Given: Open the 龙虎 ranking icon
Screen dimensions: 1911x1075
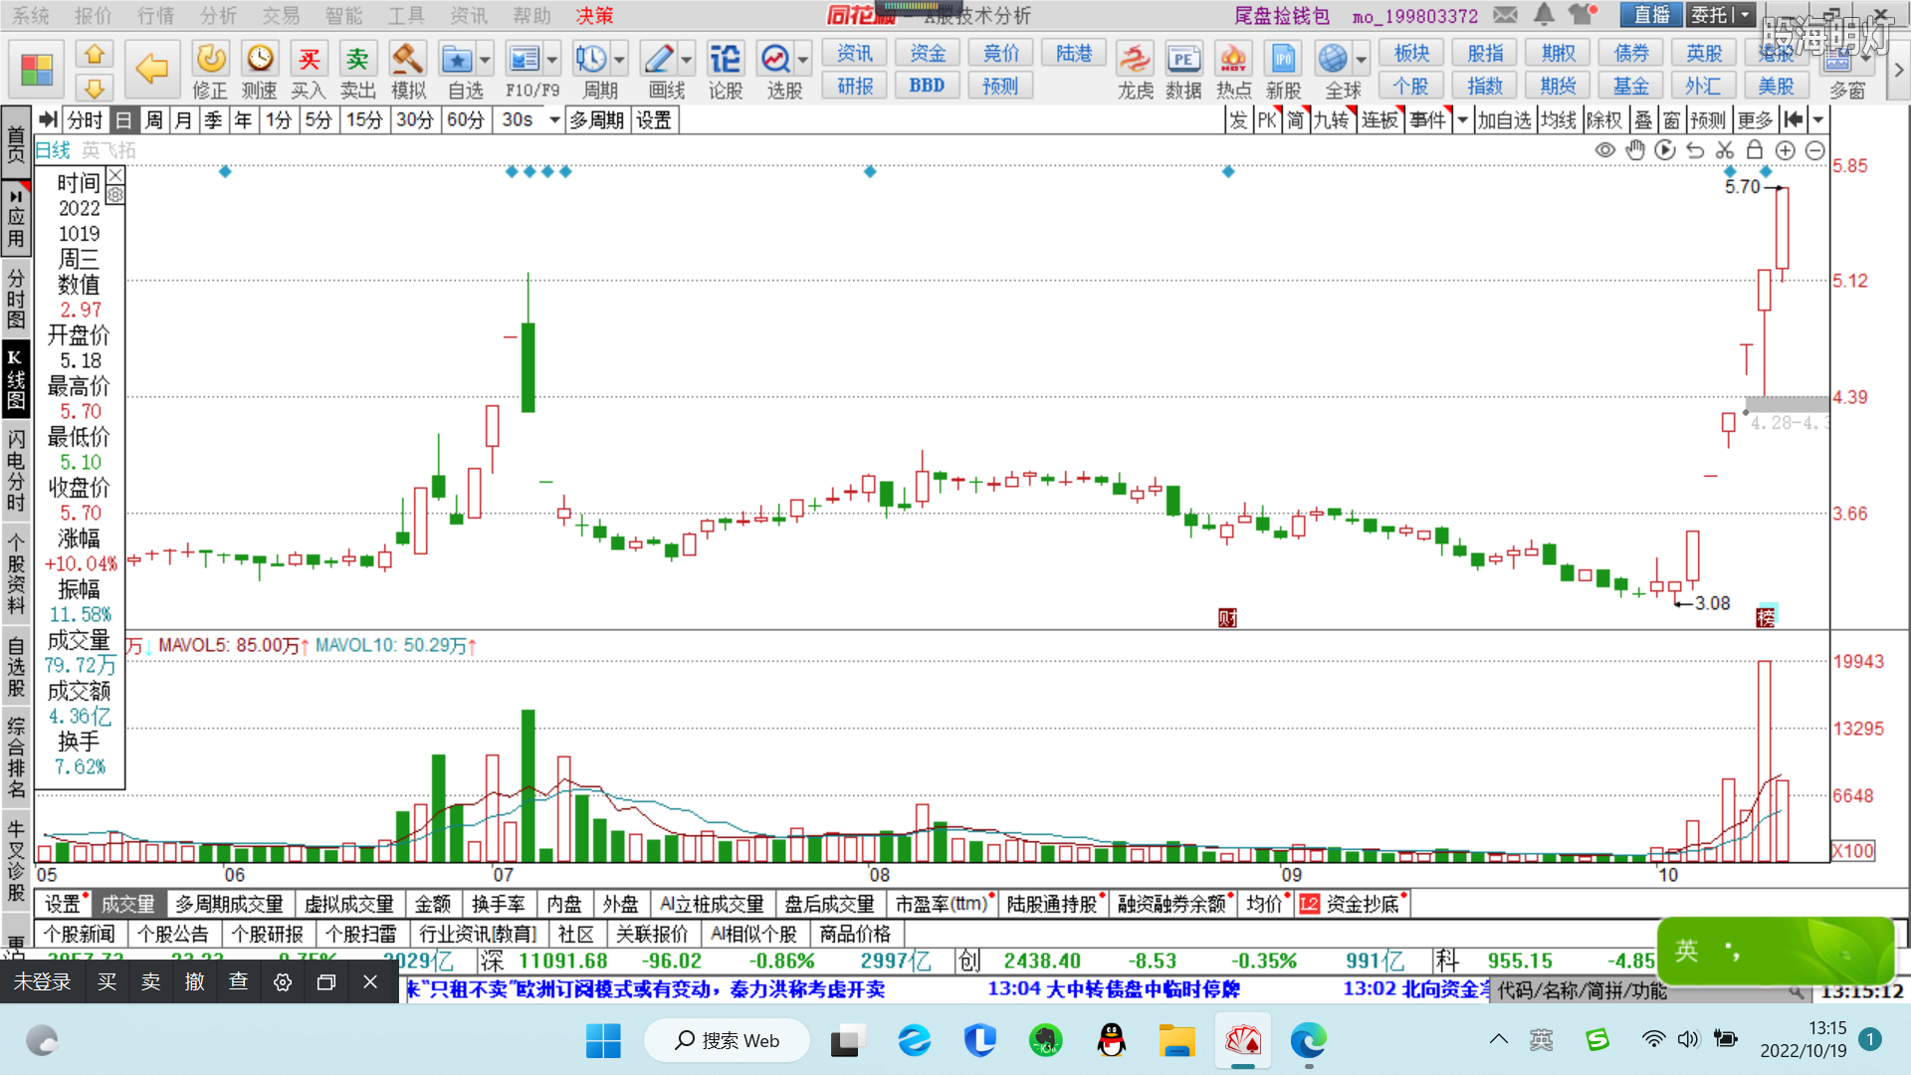Looking at the screenshot, I should (x=1135, y=70).
